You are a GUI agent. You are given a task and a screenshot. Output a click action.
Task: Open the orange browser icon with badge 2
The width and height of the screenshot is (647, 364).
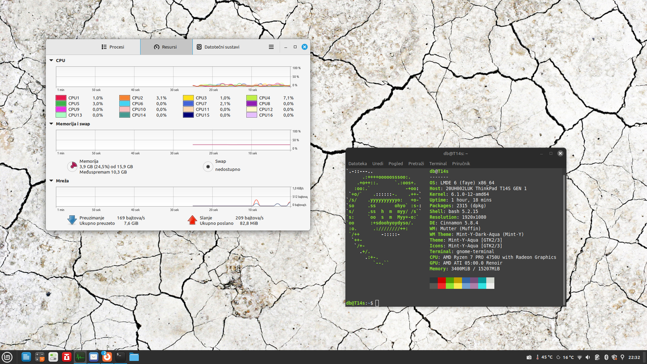pos(107,357)
